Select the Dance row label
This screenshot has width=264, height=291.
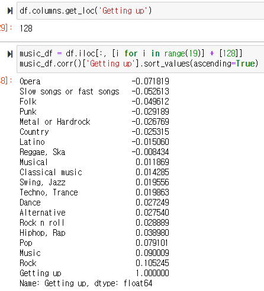click(30, 203)
